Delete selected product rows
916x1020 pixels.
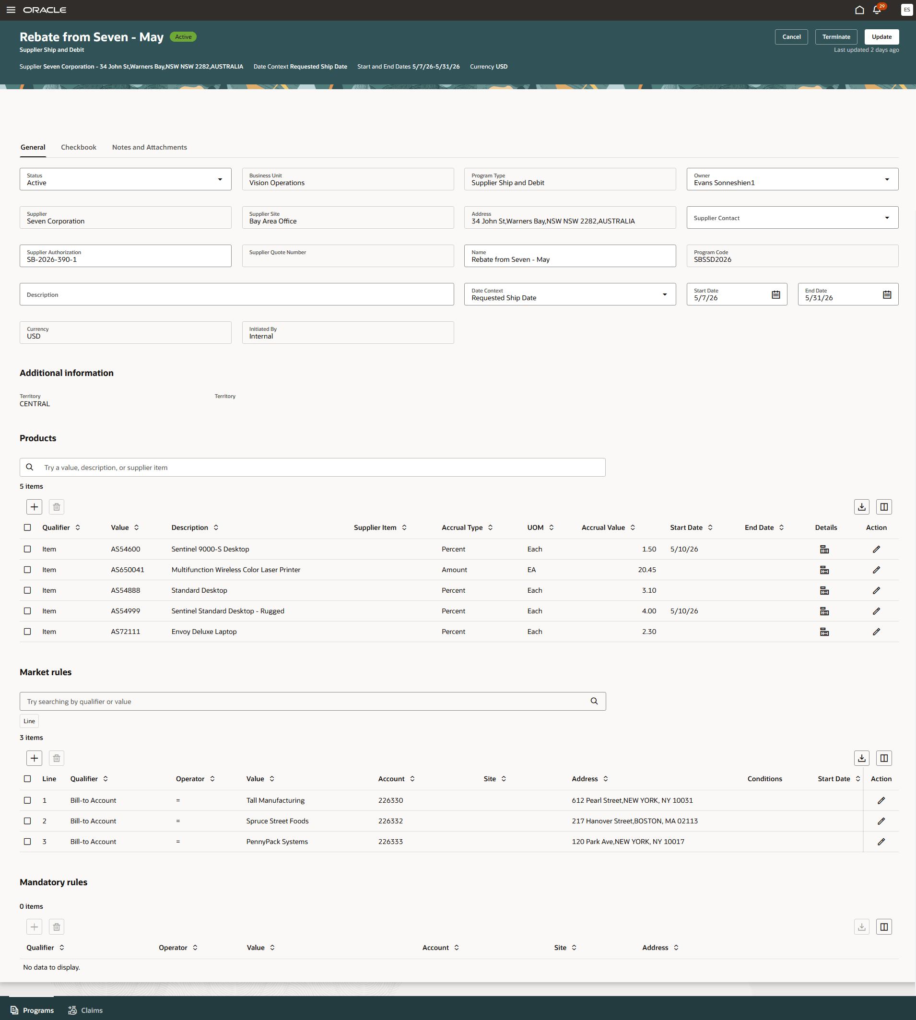point(57,507)
